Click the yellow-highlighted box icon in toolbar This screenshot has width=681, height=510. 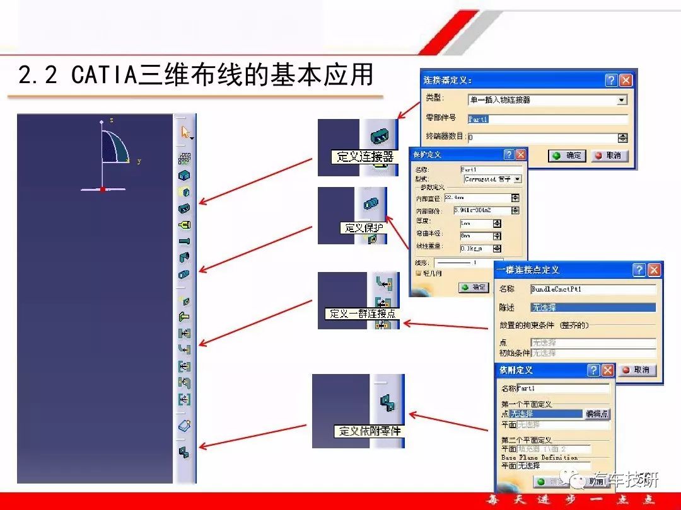point(184,191)
